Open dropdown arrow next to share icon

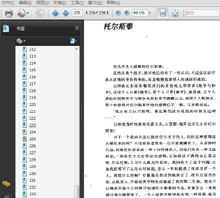click(x=27, y=13)
